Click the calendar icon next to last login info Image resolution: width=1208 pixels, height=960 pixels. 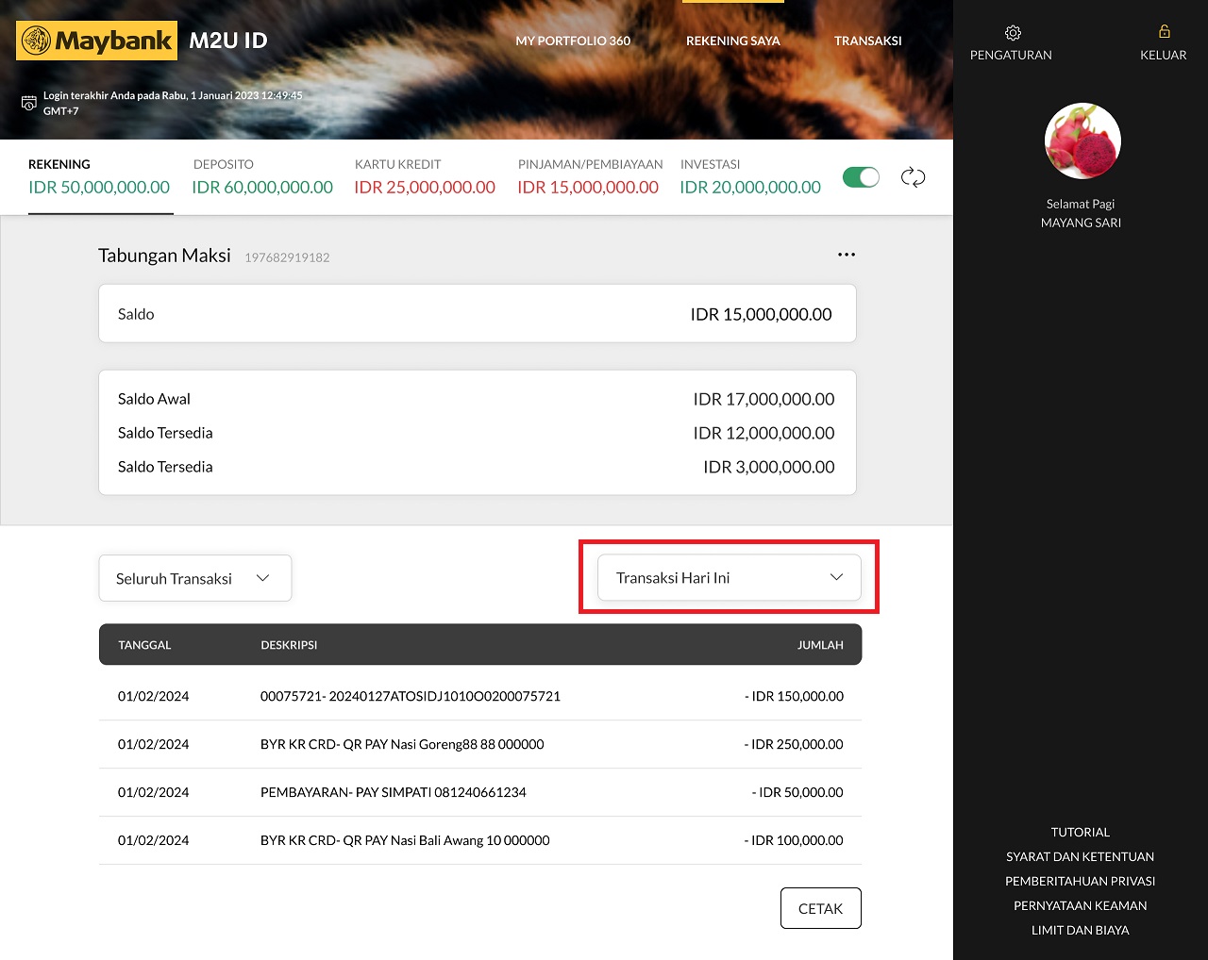coord(27,102)
